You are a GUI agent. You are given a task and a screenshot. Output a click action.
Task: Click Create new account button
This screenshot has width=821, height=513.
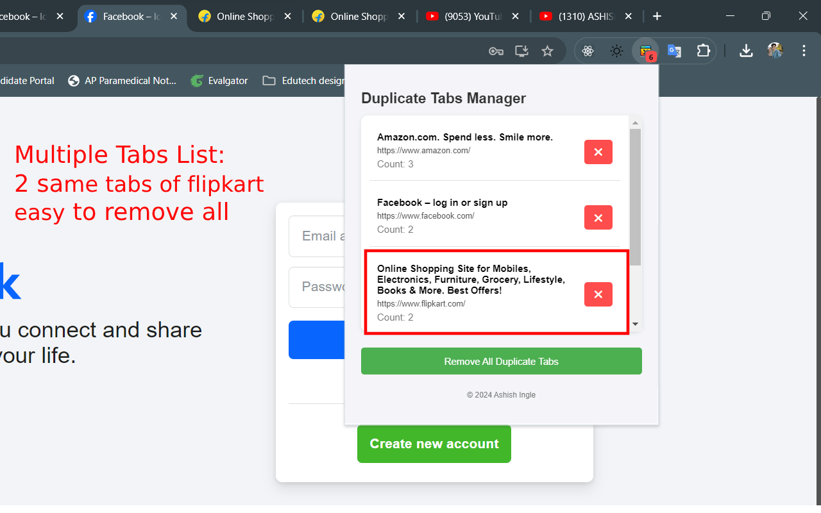tap(434, 444)
